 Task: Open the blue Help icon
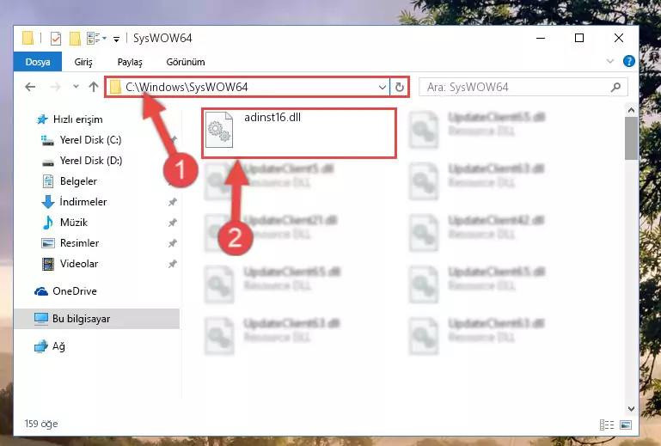[629, 61]
